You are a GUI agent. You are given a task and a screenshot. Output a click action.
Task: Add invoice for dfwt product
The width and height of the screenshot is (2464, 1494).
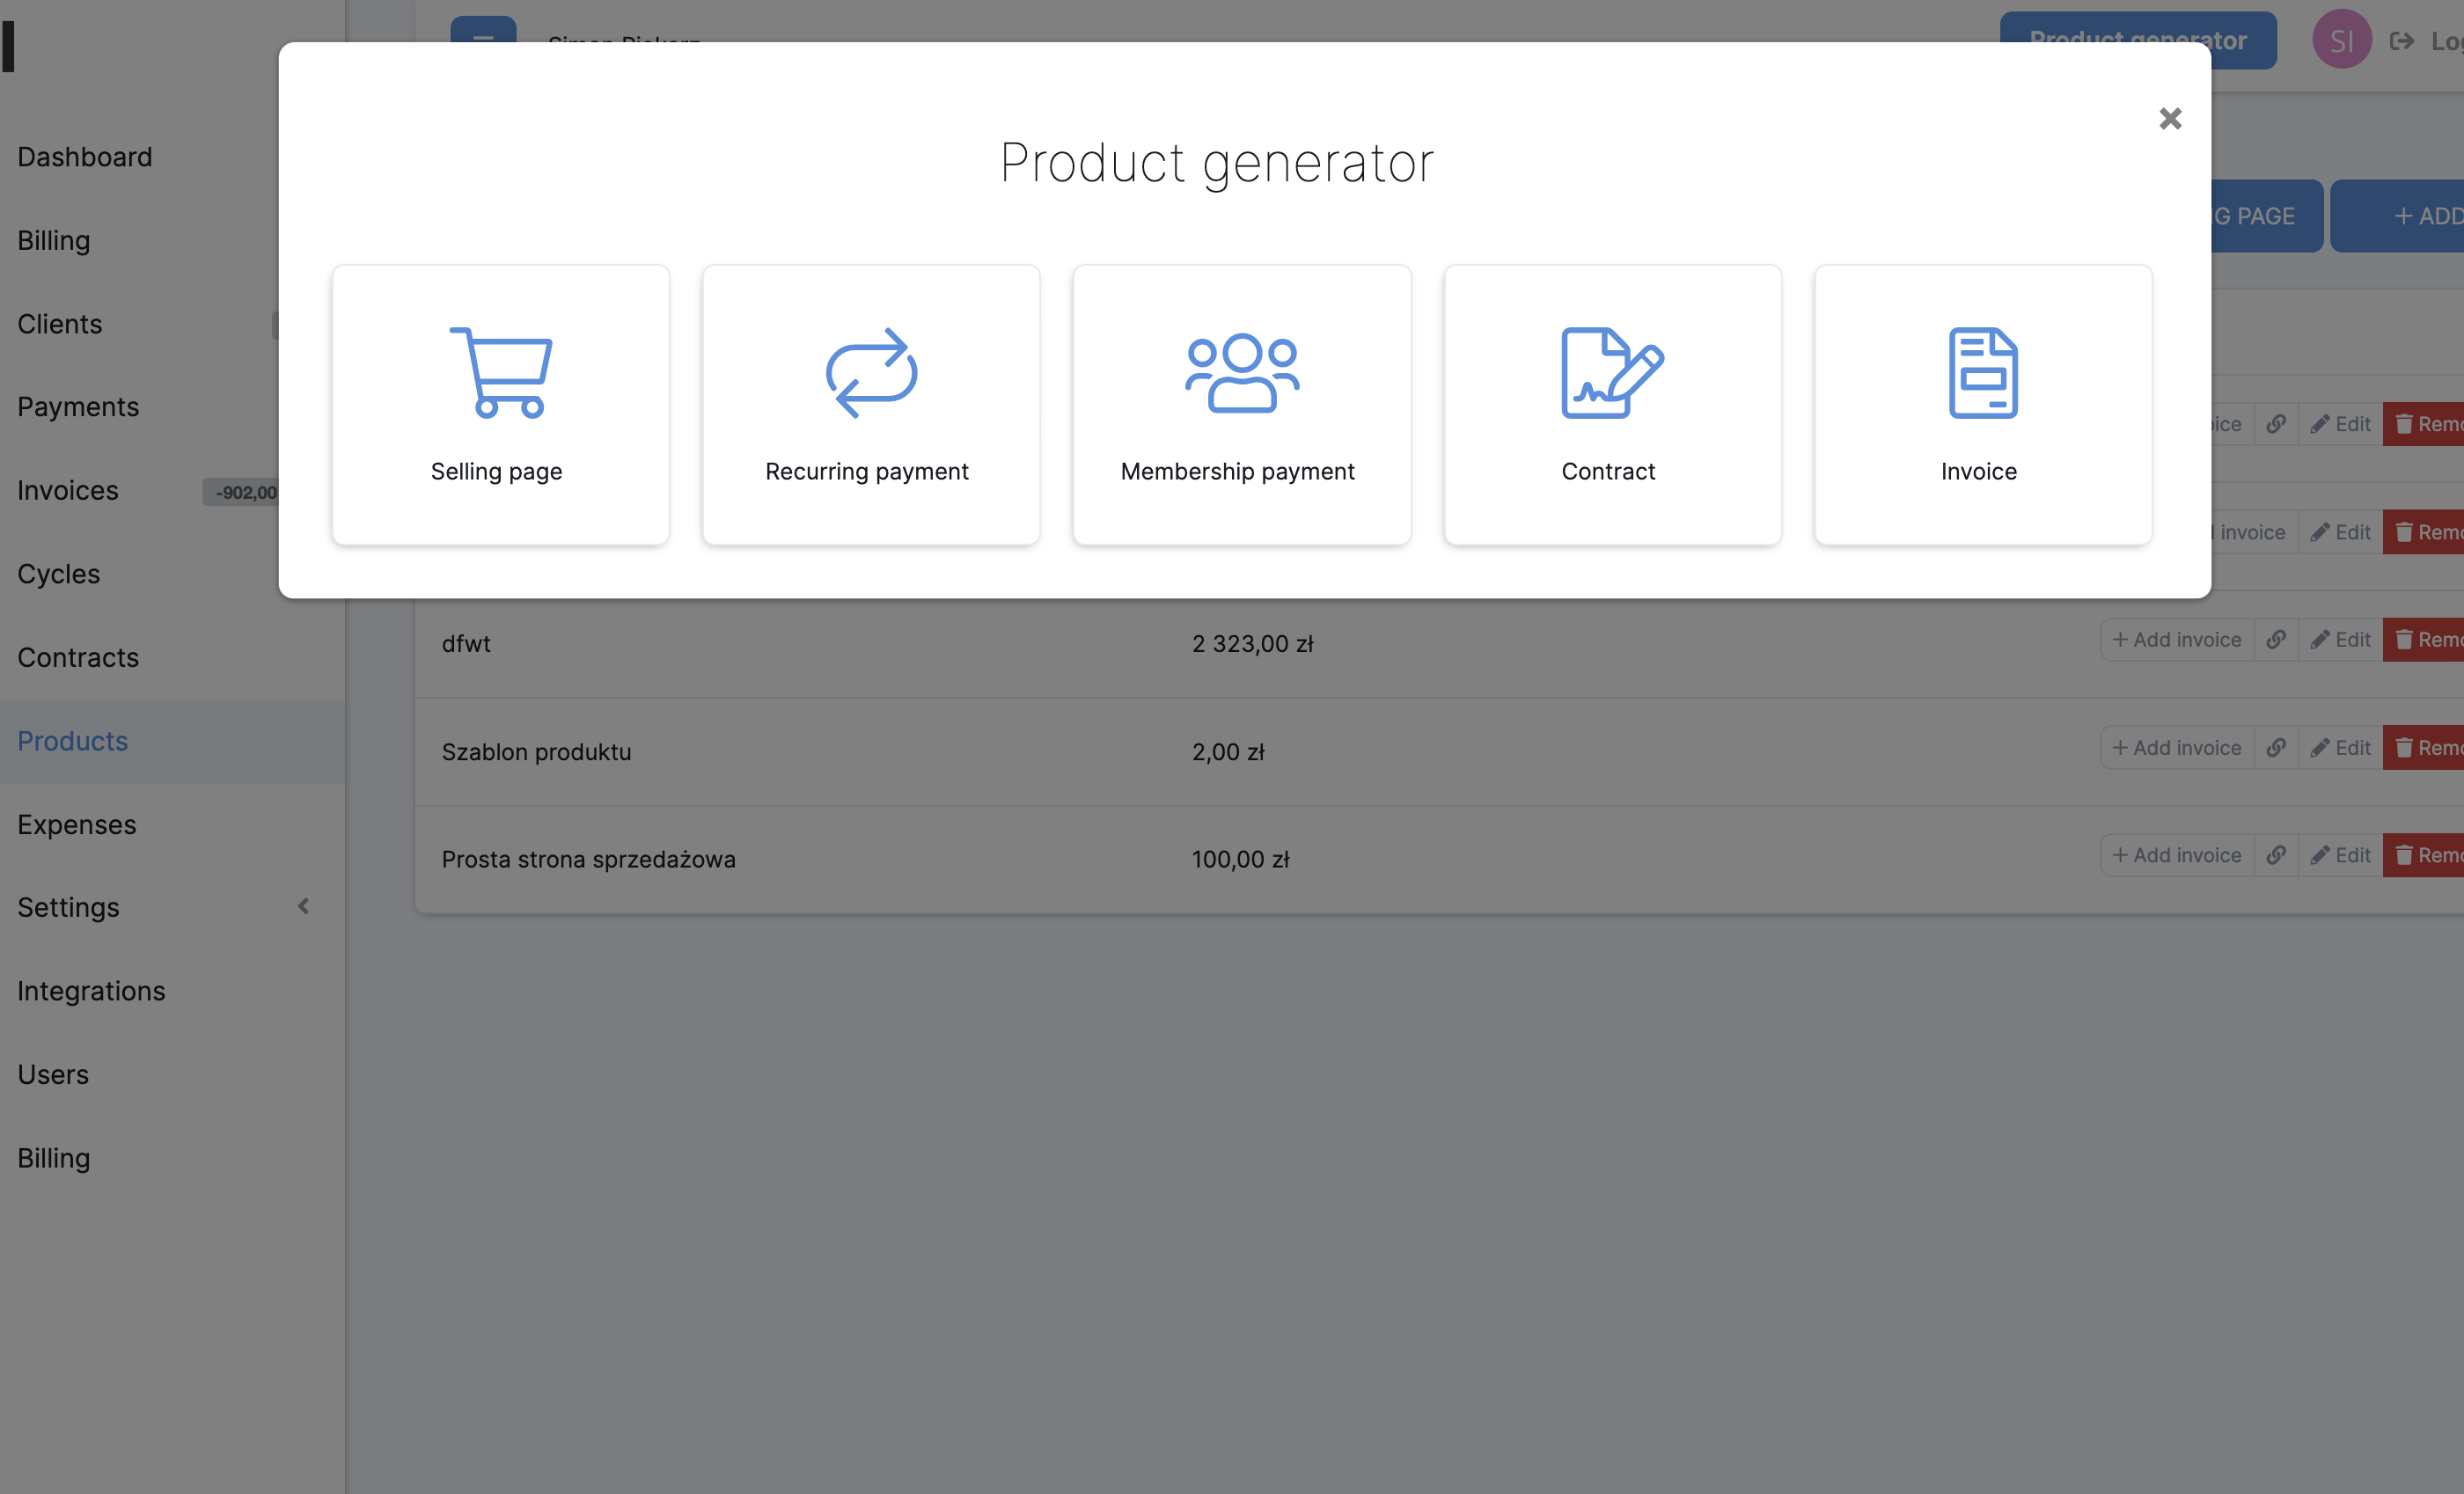click(2176, 640)
